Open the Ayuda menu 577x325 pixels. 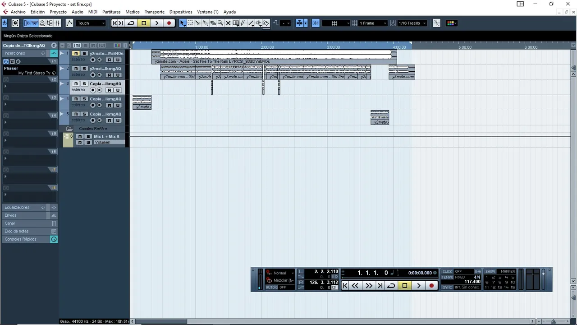click(230, 12)
